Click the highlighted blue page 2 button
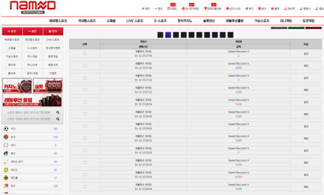Image resolution: width=324 pixels, height=195 pixels. click(x=168, y=35)
